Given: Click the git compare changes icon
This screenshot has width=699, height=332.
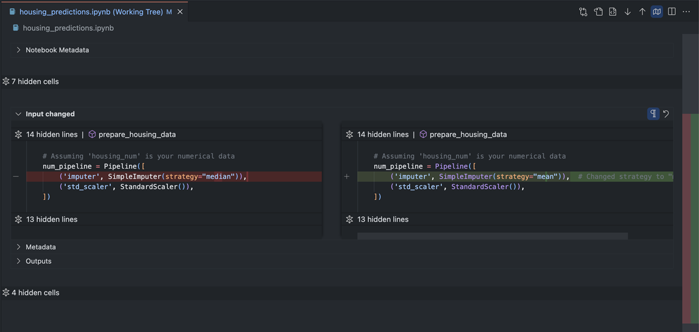Looking at the screenshot, I should pyautogui.click(x=583, y=12).
